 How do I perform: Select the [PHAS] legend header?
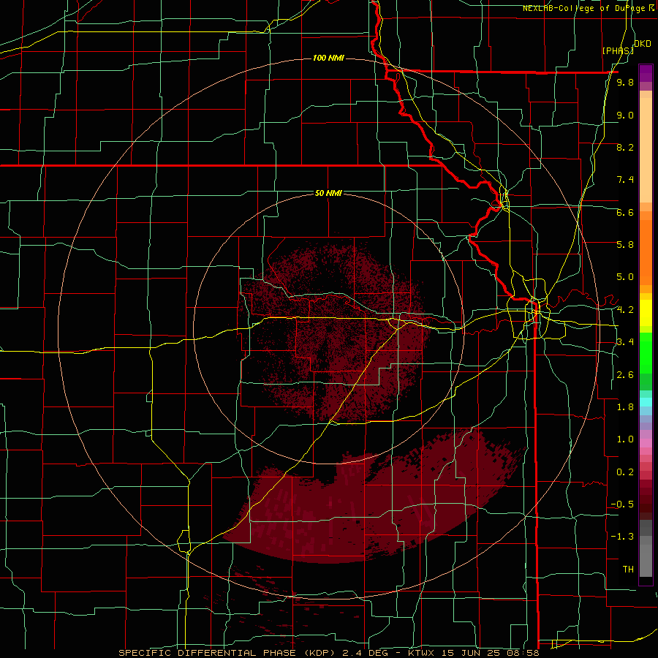pos(618,50)
